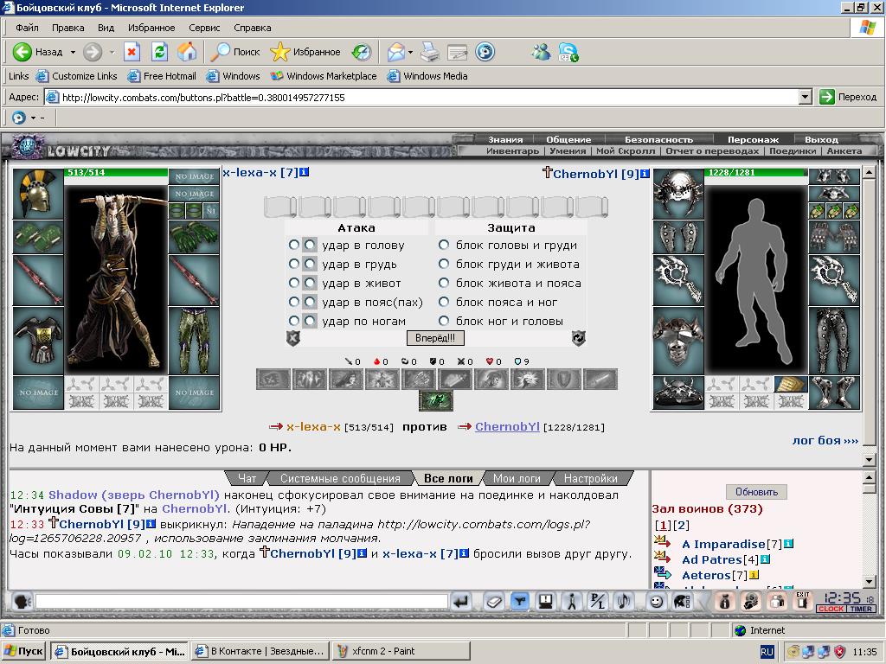Select second attack radio for удар по ногам
Viewport: 886px width, 664px height.
(x=310, y=321)
